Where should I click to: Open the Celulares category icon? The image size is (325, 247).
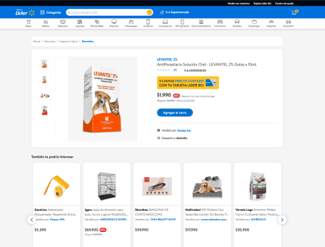click(148, 23)
